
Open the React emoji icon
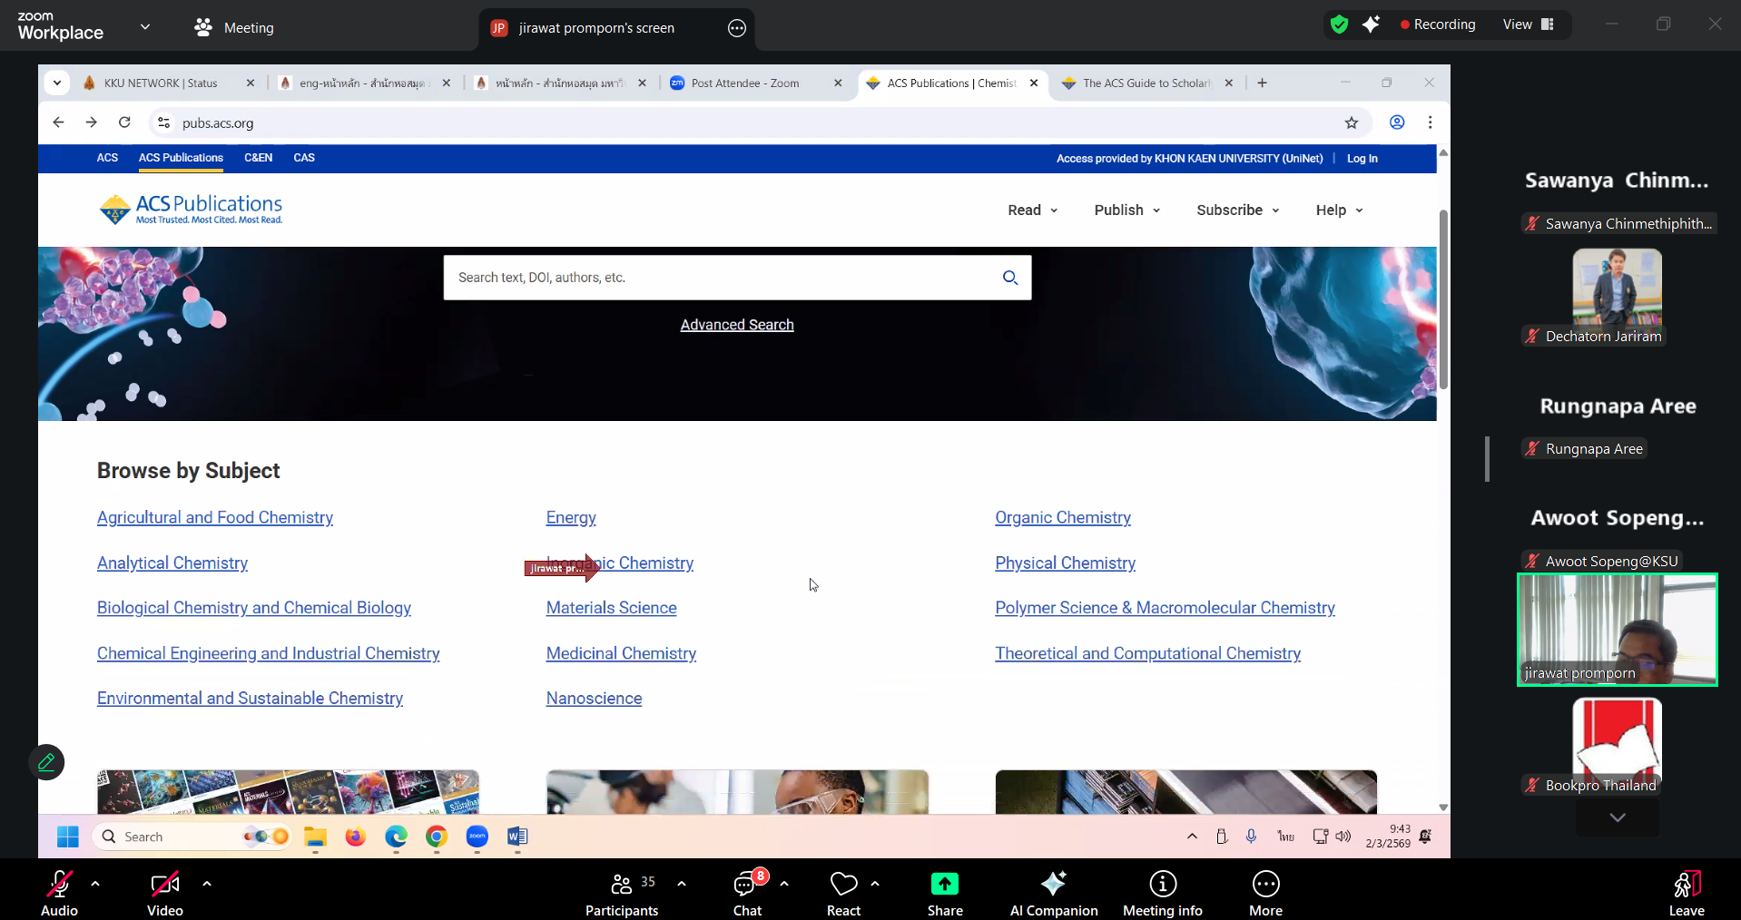(x=843, y=884)
